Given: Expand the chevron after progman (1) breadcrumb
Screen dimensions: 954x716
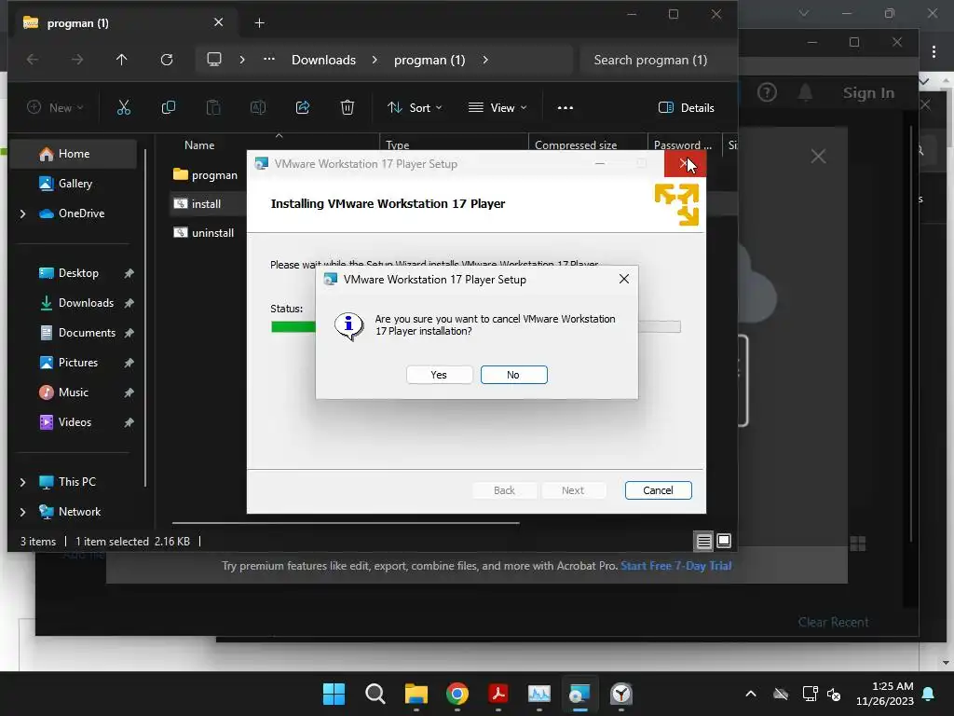Looking at the screenshot, I should pyautogui.click(x=484, y=60).
